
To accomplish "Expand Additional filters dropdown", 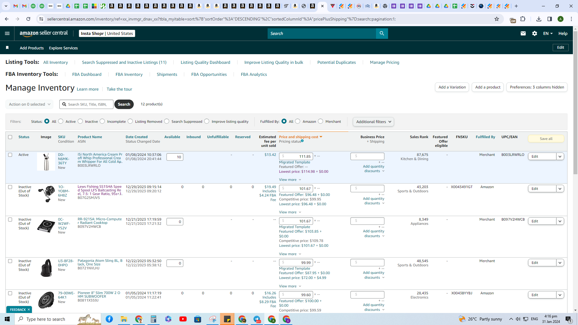I will point(373,122).
